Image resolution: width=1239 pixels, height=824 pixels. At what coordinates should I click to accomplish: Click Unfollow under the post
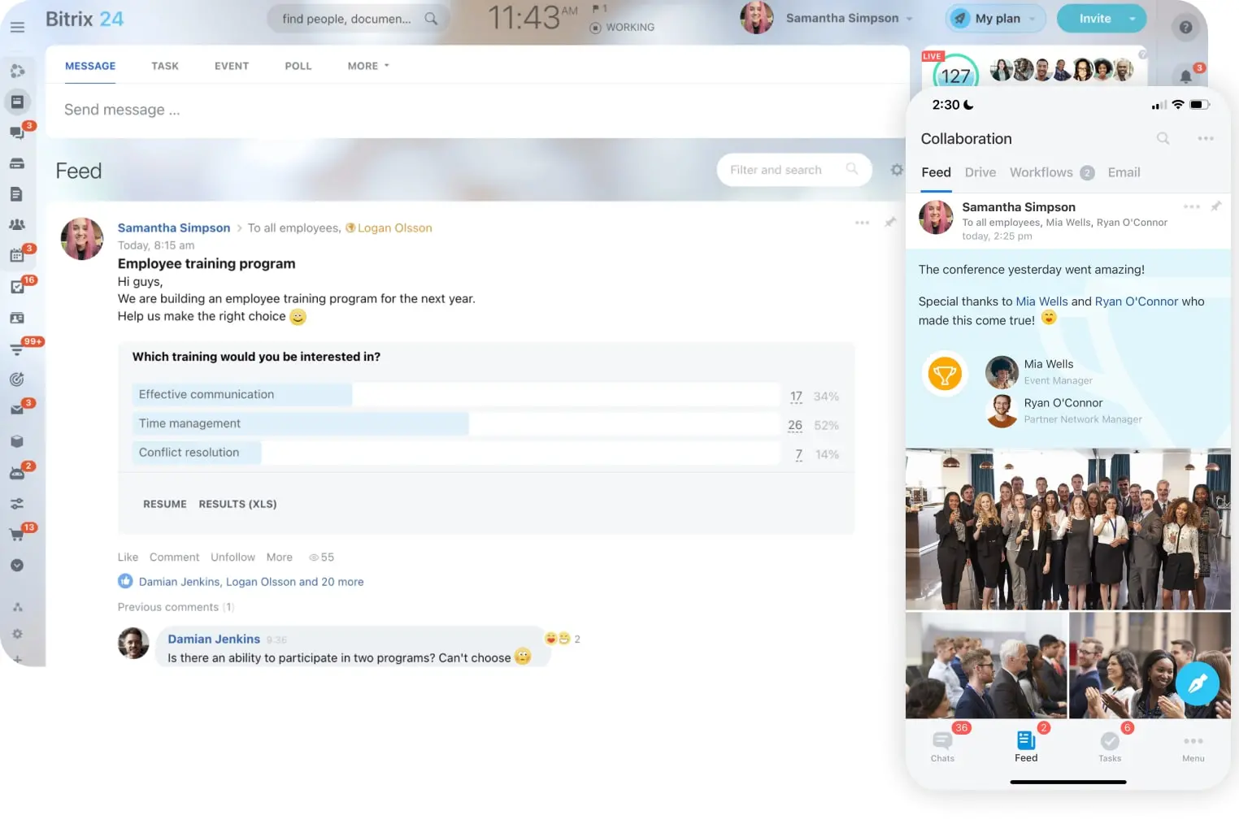point(233,557)
